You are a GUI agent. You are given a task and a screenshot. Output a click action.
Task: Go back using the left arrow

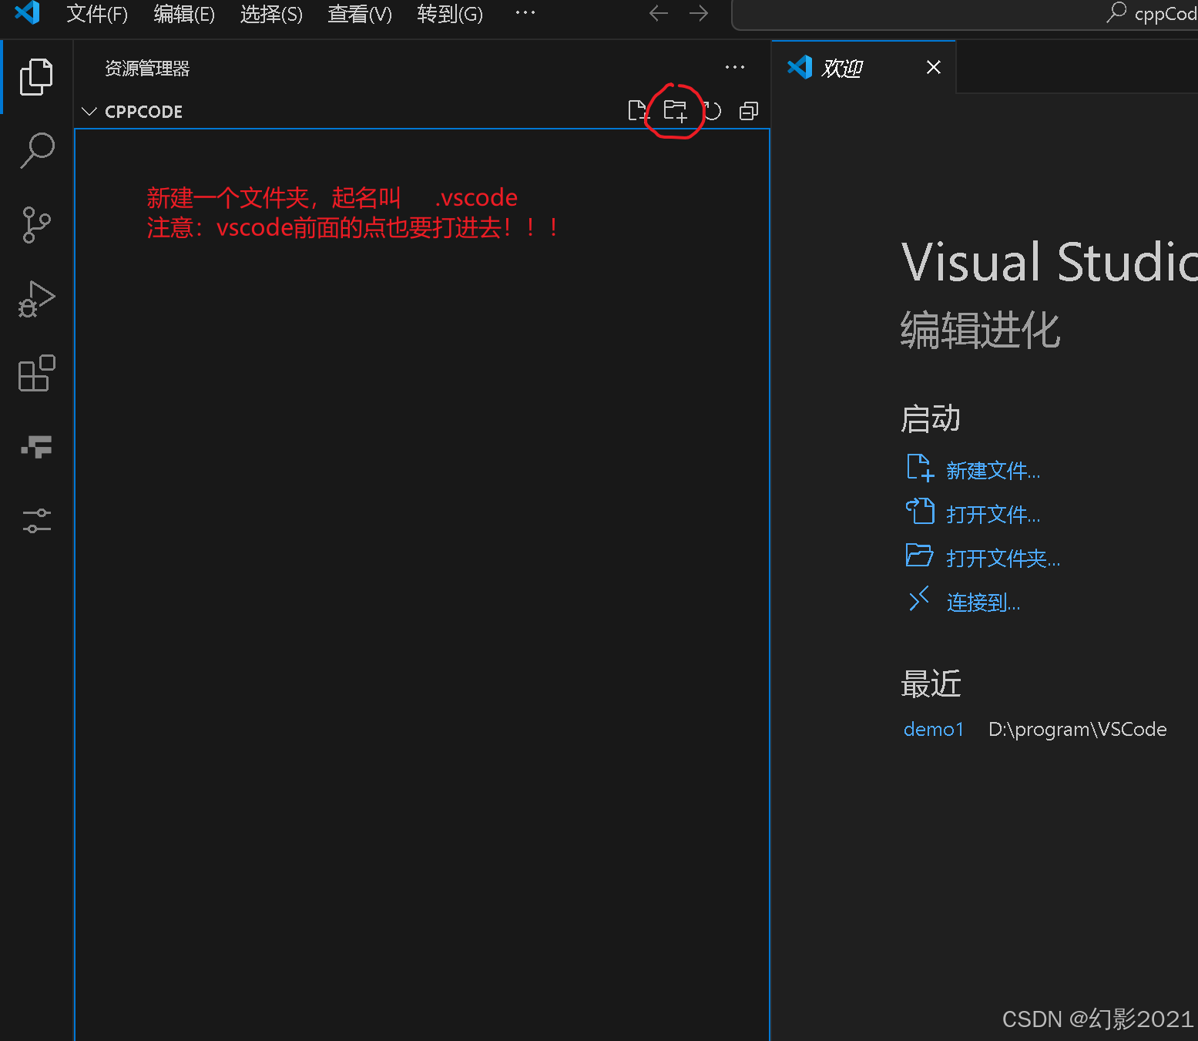pos(659,13)
